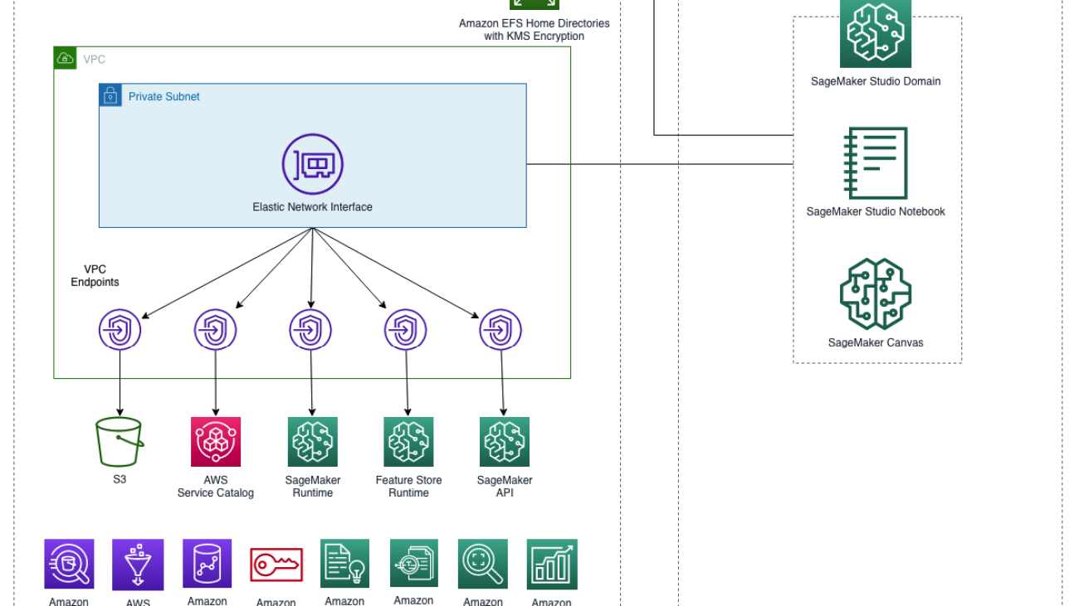Click the Private Subnet lock icon
1079x606 pixels.
tap(110, 95)
